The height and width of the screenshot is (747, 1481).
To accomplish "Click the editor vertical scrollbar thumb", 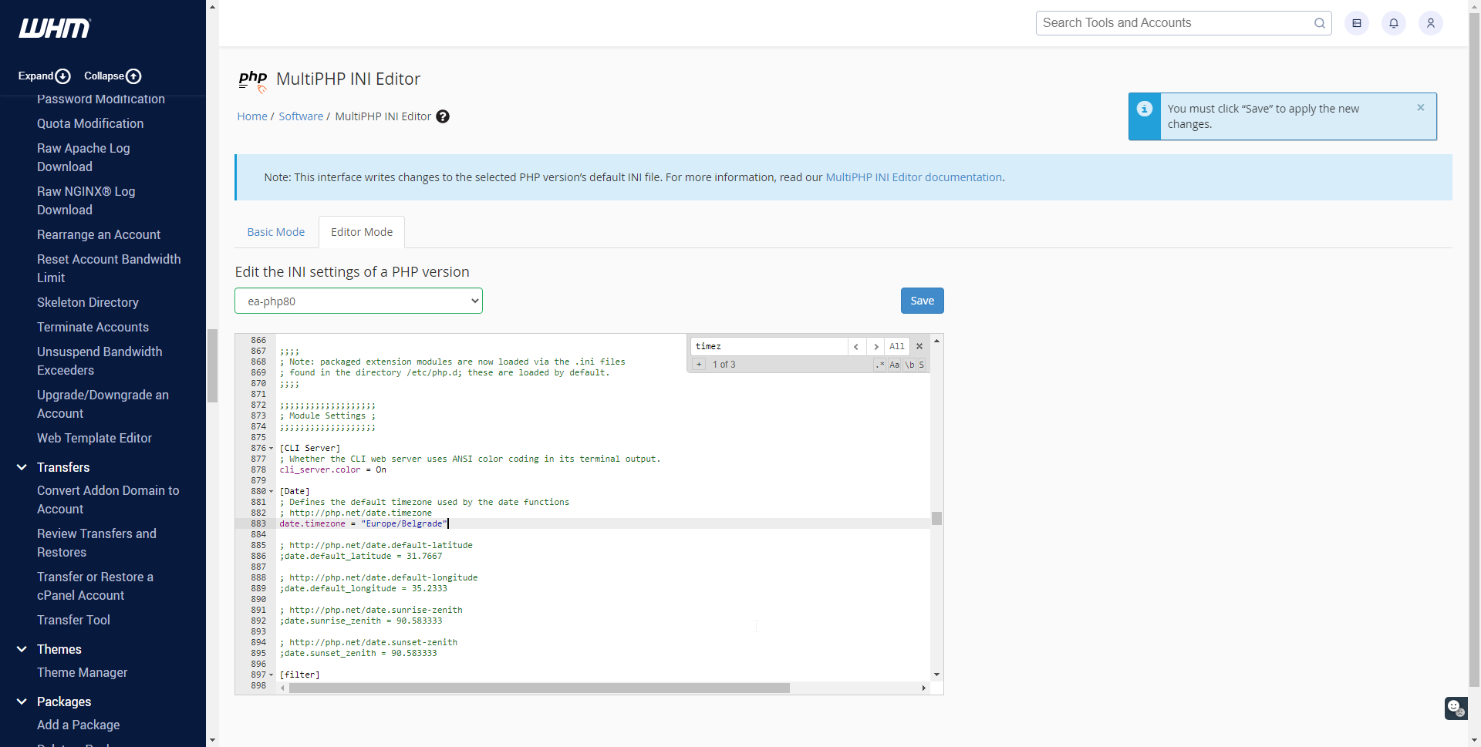I will pos(936,518).
